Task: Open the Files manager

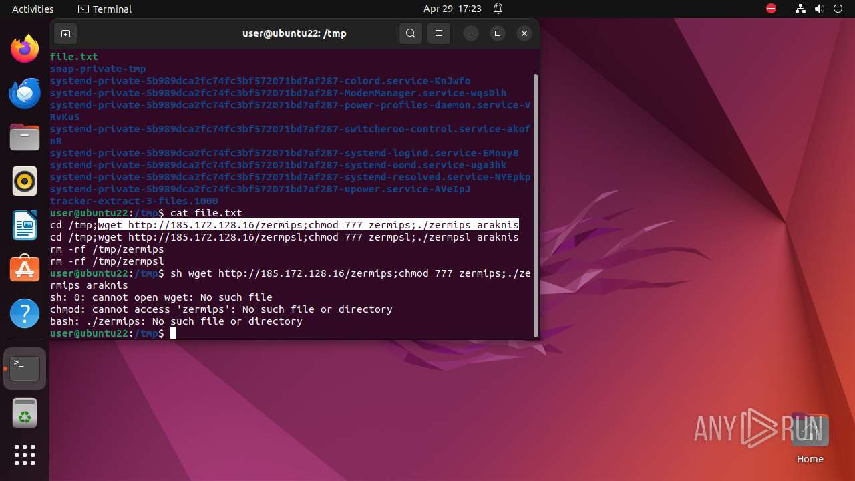Action: (25, 137)
